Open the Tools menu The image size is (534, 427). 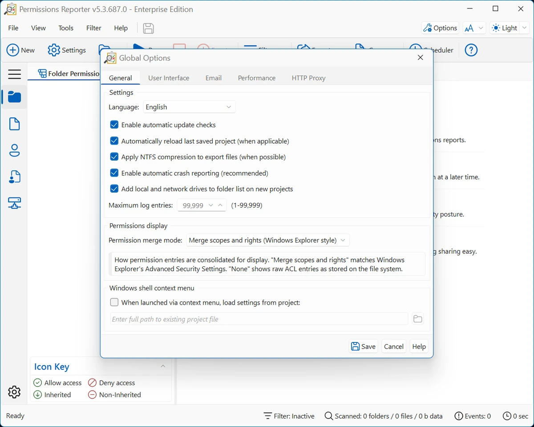pyautogui.click(x=66, y=28)
